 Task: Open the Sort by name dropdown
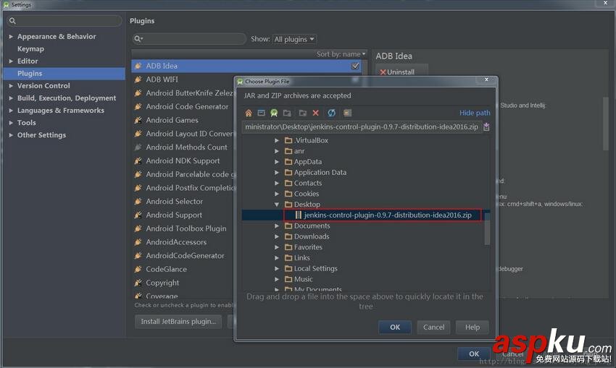tap(341, 54)
